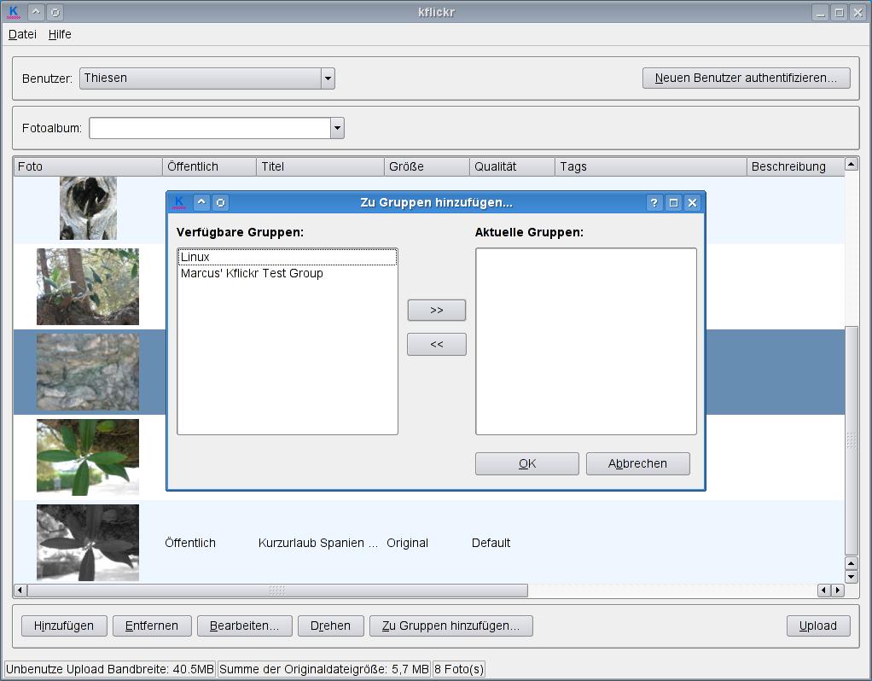The width and height of the screenshot is (872, 681).
Task: Click the K icon in kflickr title bar
Action: tap(14, 12)
